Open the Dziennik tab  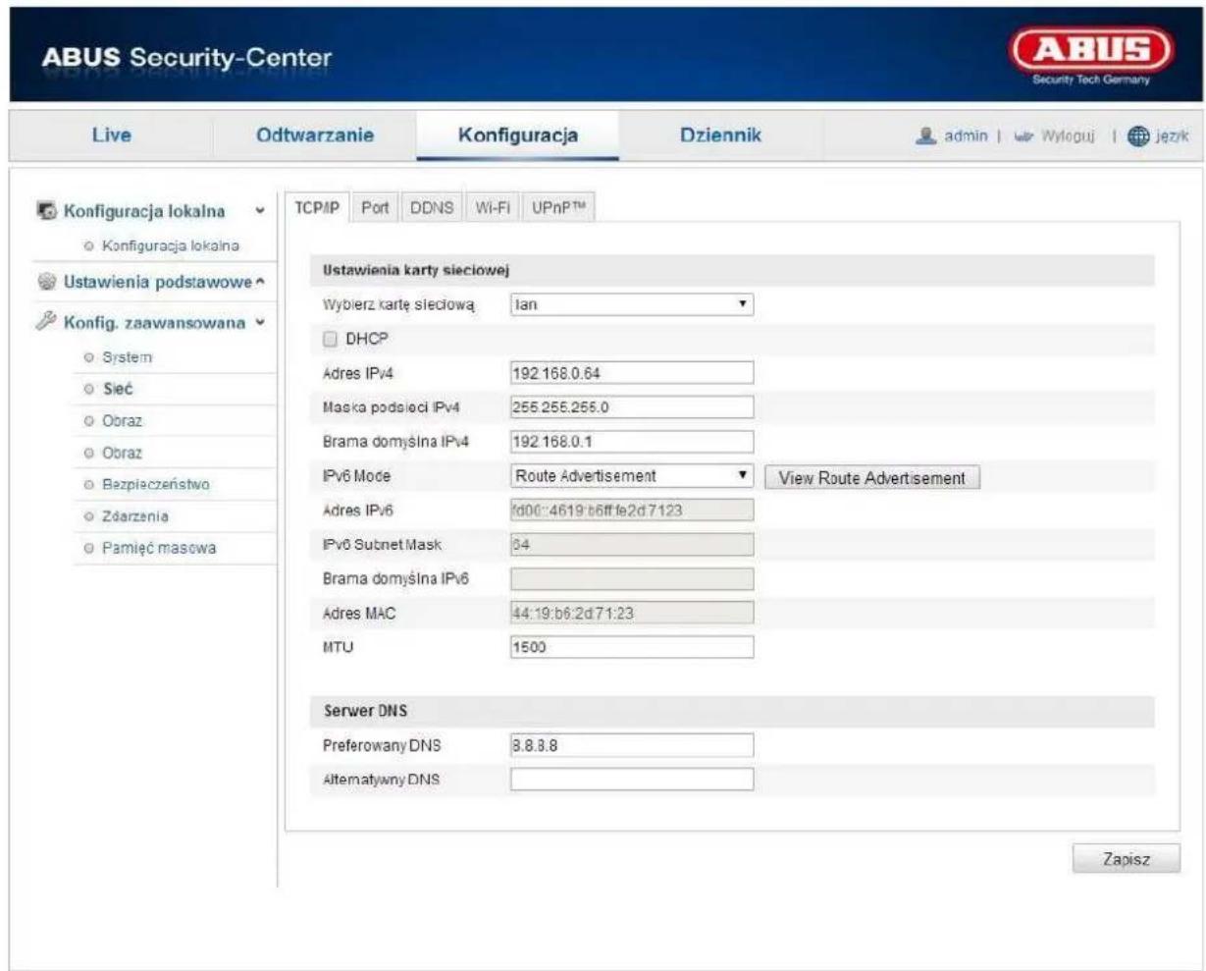coord(721,135)
